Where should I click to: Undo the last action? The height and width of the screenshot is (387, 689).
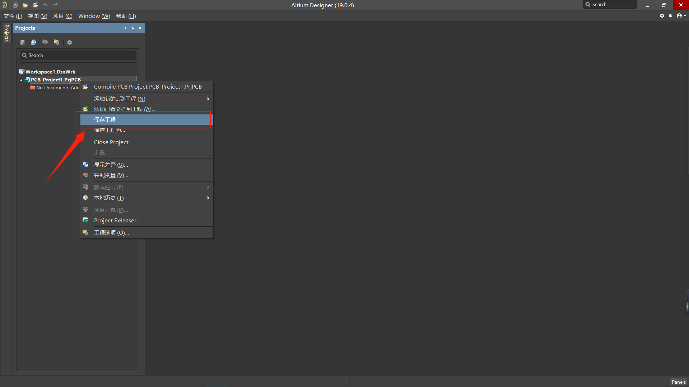45,5
